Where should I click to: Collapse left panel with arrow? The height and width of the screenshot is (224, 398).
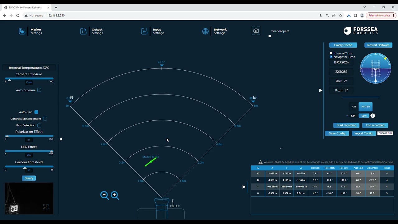tap(61, 139)
